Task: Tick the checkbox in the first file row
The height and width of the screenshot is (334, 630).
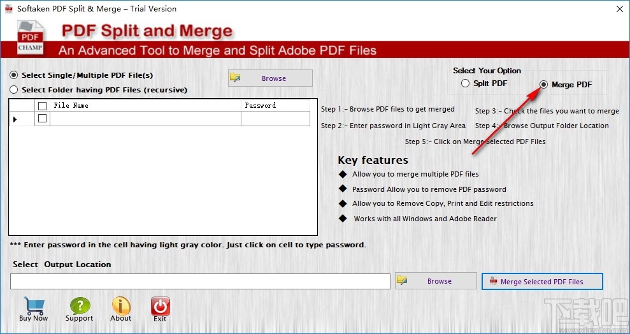Action: pyautogui.click(x=42, y=118)
